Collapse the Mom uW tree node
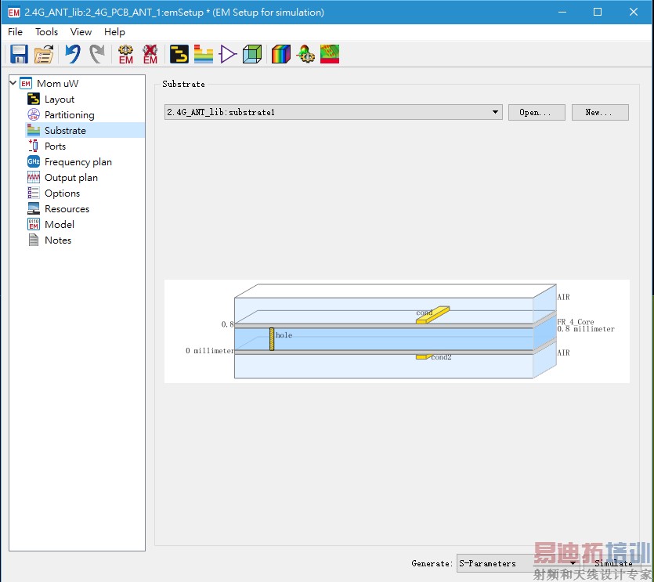Image resolution: width=654 pixels, height=582 pixels. [13, 83]
